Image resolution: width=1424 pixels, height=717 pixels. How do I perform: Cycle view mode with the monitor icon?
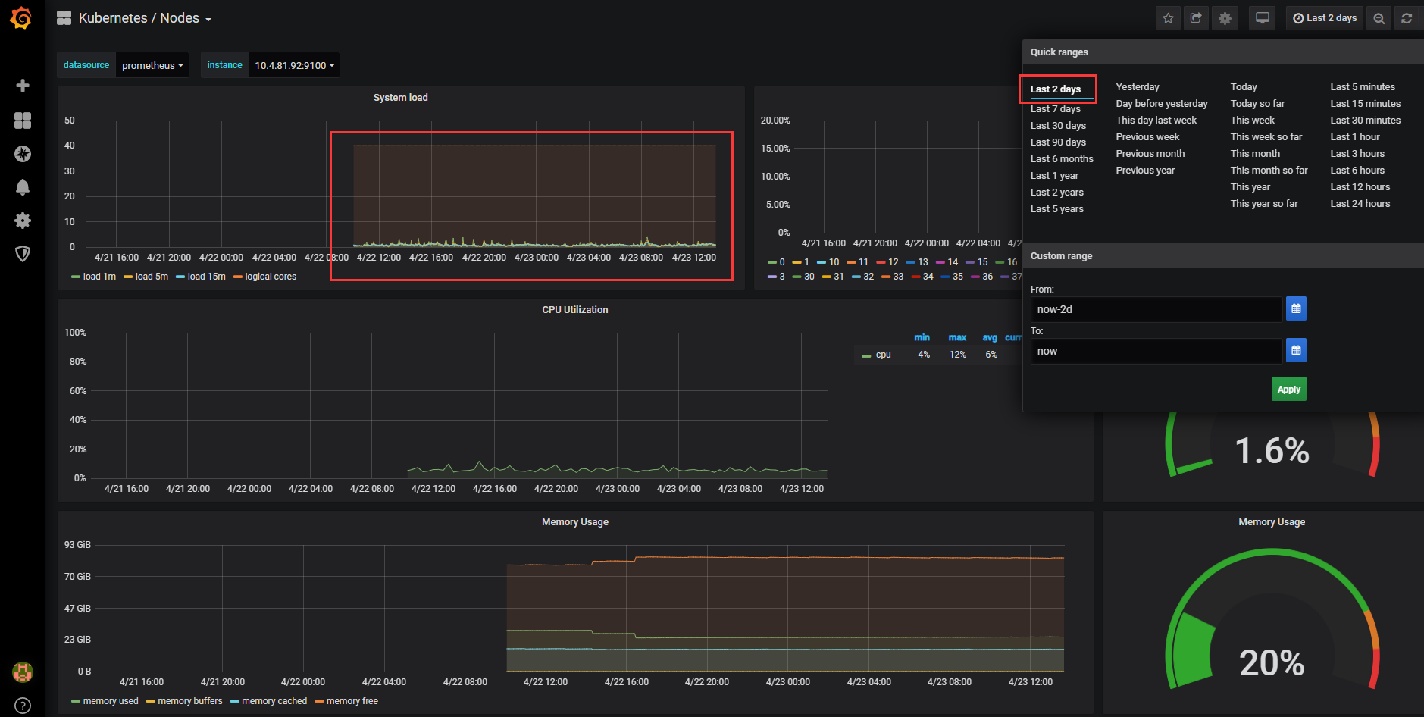pyautogui.click(x=1262, y=18)
